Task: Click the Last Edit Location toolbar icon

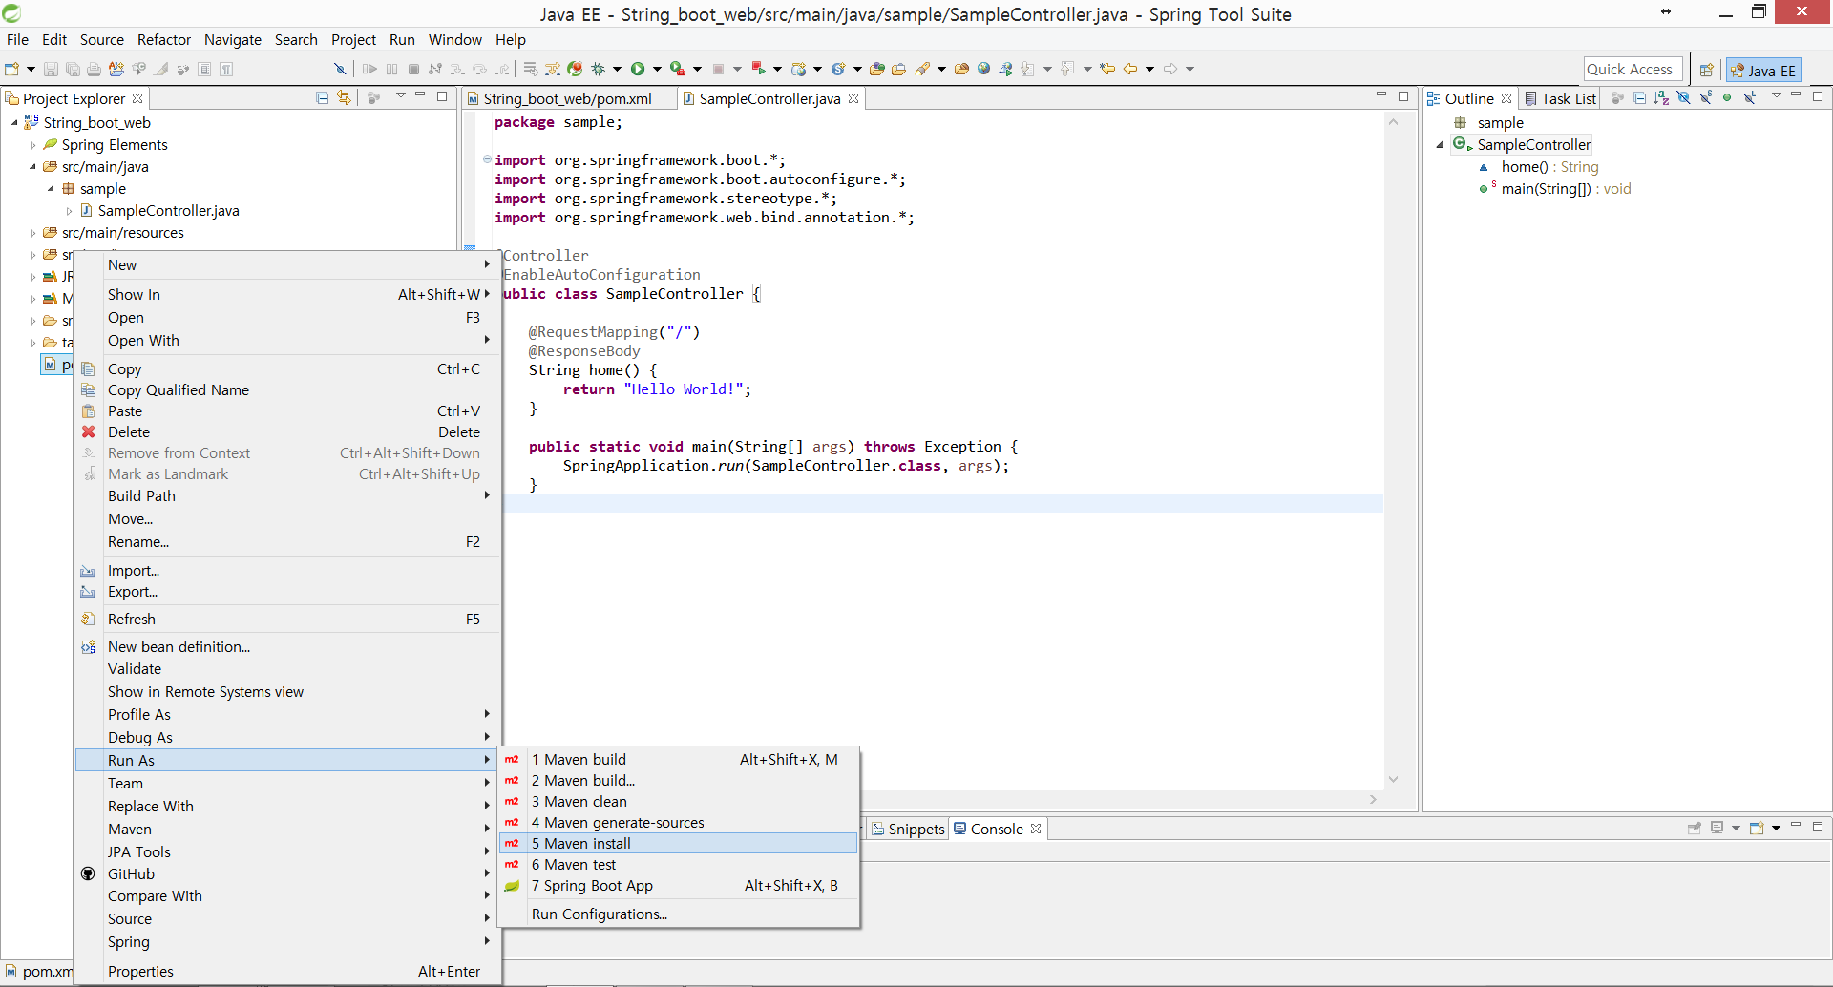Action: [x=1107, y=69]
